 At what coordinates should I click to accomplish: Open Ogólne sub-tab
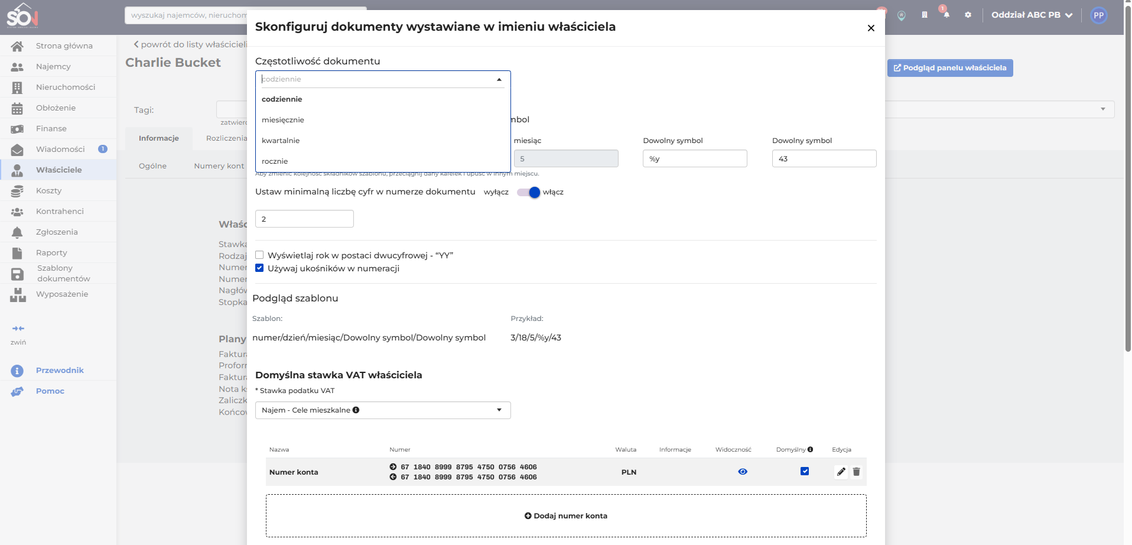[x=152, y=166]
